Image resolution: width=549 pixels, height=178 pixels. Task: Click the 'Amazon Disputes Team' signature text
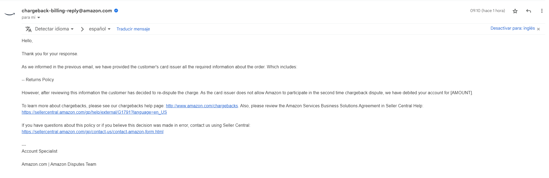point(73,164)
